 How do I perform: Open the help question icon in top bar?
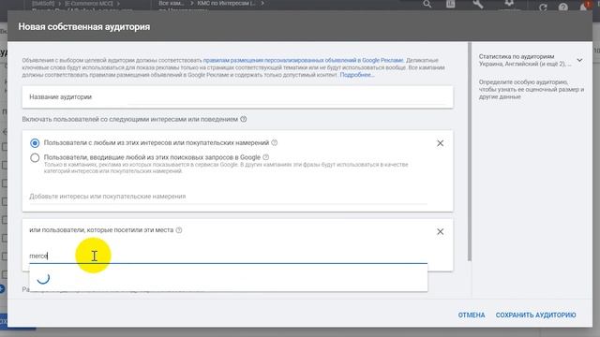(x=562, y=7)
